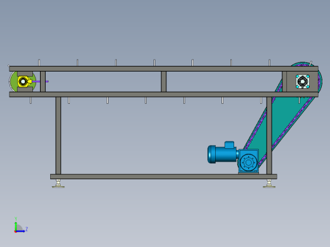Select the lower conveyor rail beam
Screen dimensions: 330x247
164,94
